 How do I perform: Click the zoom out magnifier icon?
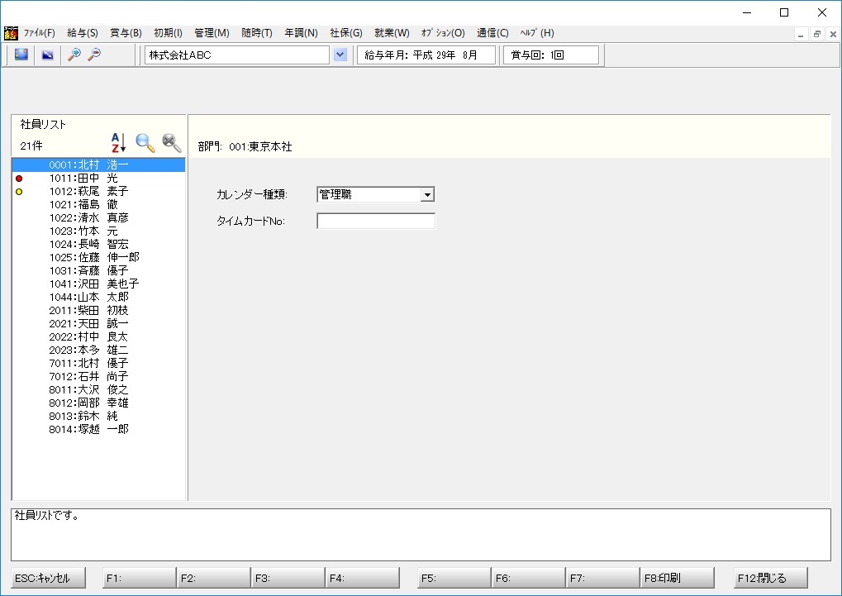[94, 55]
